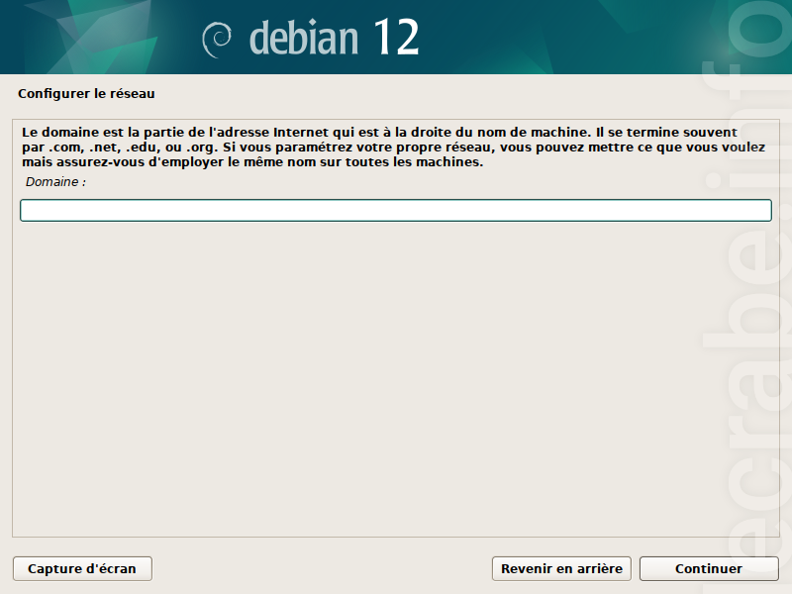Image resolution: width=792 pixels, height=594 pixels.
Task: Click the "Domaine :" field label
Action: [x=56, y=182]
